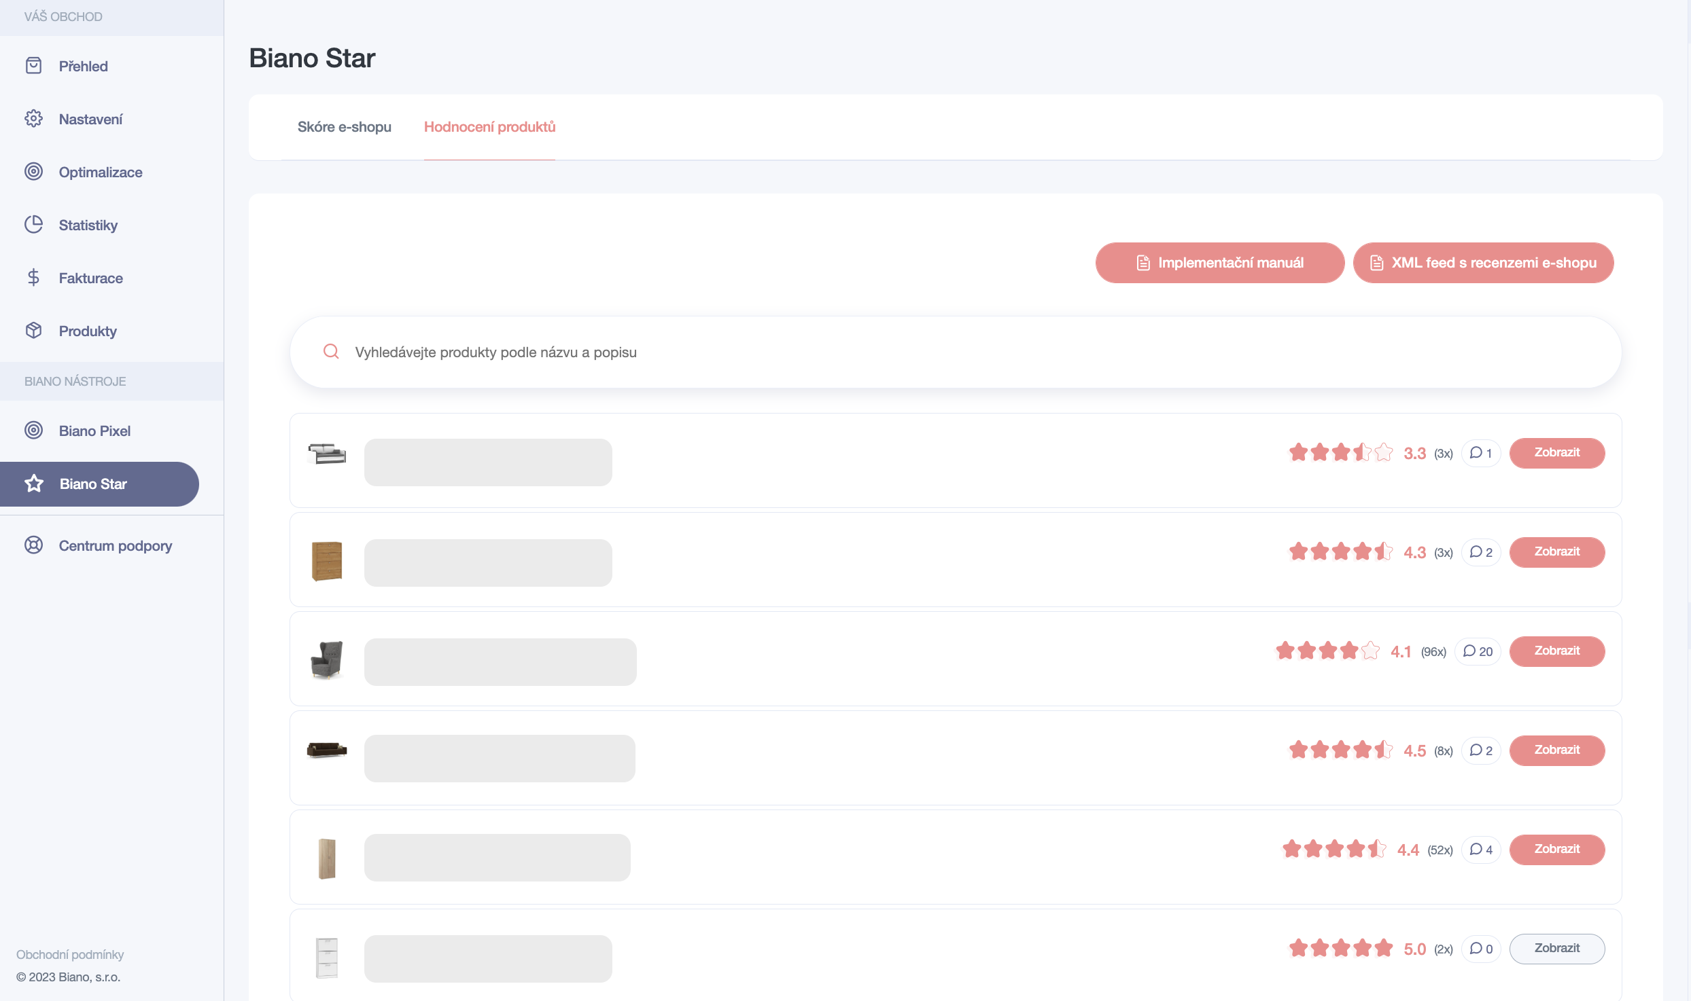Click the 4.1 rating value

tap(1401, 652)
